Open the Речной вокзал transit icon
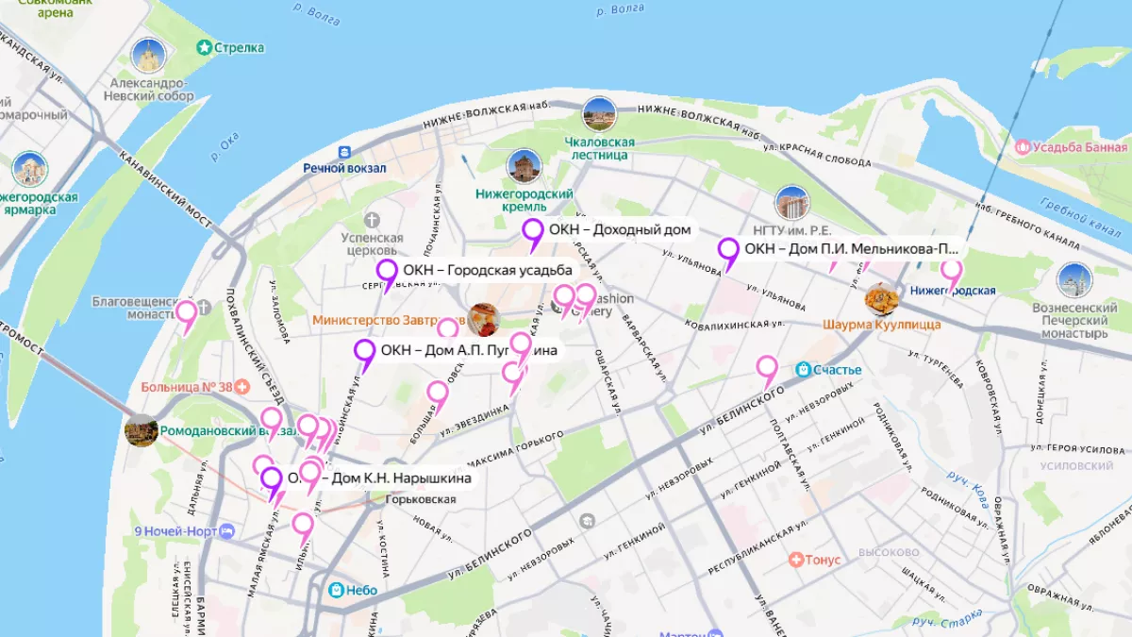Viewport: 1132px width, 637px height. pos(344,151)
